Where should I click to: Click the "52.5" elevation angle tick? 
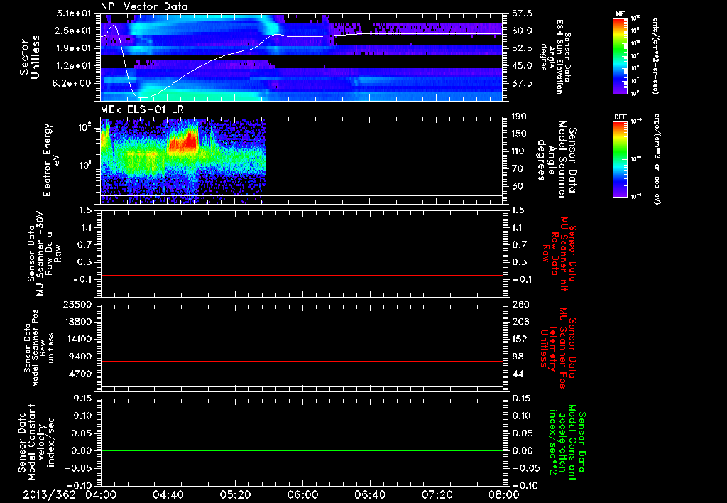522,48
